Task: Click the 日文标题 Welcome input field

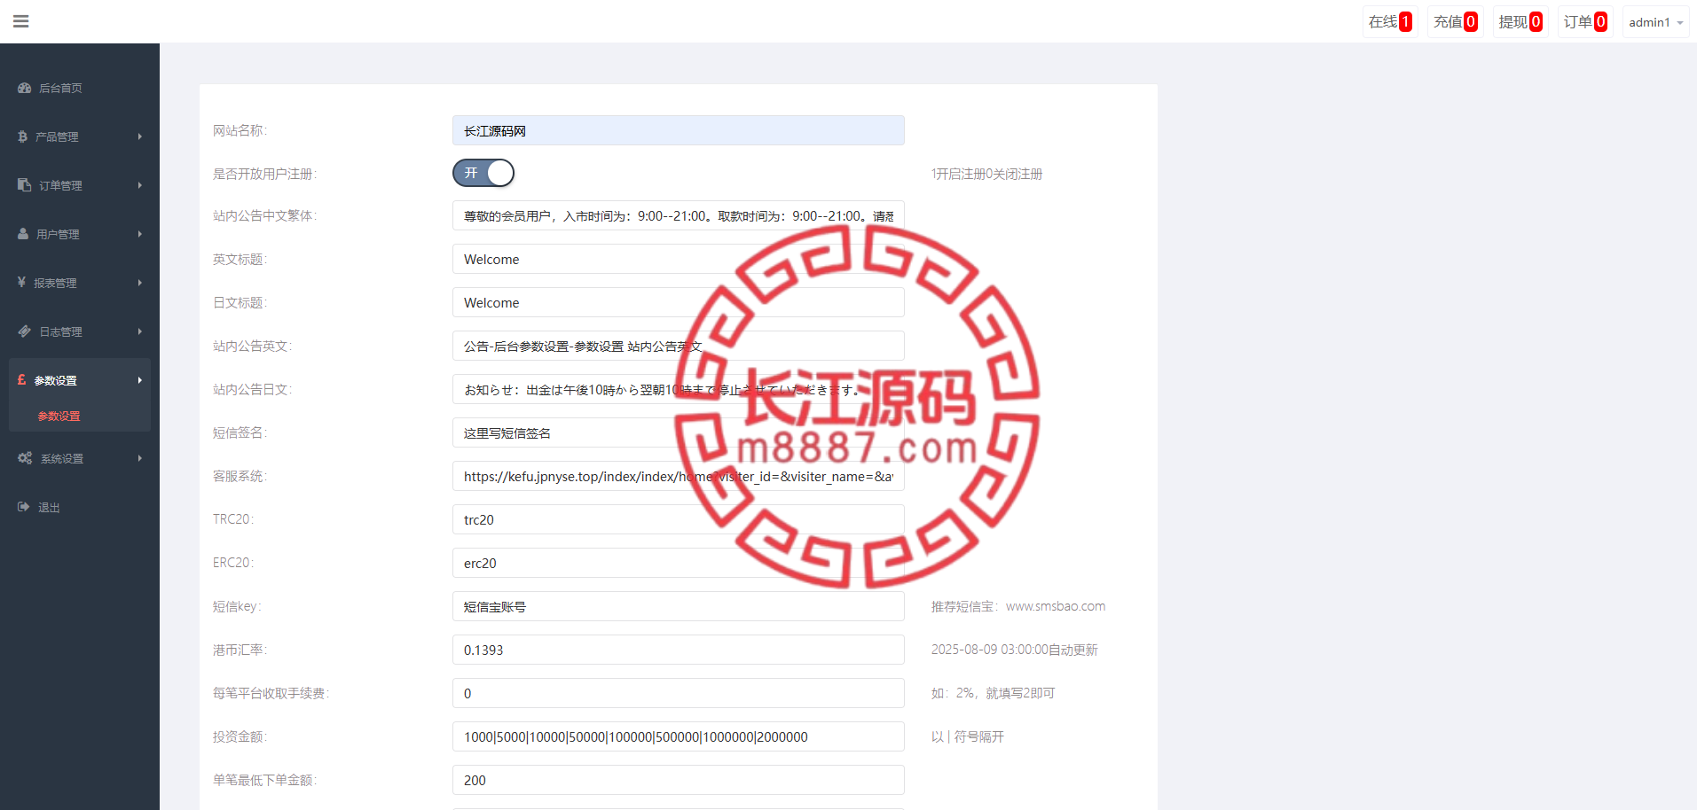Action: (679, 302)
